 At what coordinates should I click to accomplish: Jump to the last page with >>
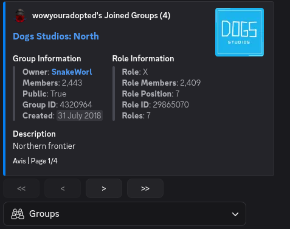145,188
